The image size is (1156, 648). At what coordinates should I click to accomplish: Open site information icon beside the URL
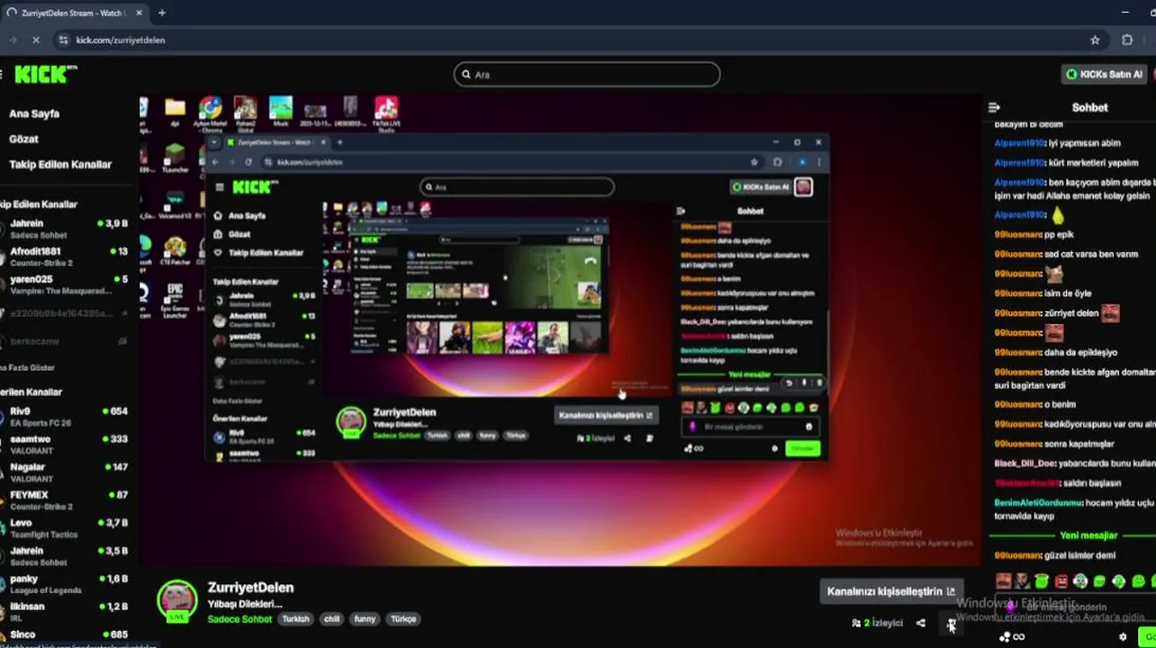coord(63,40)
